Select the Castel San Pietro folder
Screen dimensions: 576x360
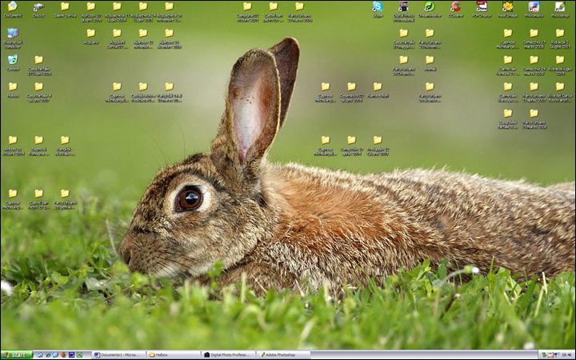click(274, 11)
